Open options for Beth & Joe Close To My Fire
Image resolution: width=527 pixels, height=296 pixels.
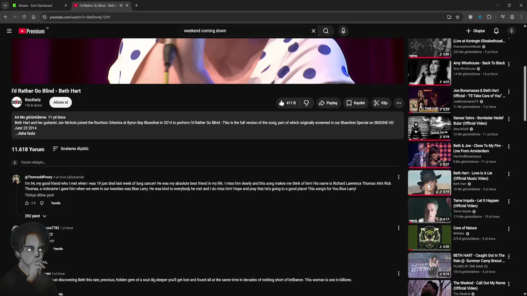pos(509,147)
